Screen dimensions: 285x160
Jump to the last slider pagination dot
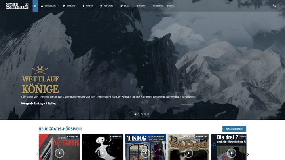(x=148, y=114)
